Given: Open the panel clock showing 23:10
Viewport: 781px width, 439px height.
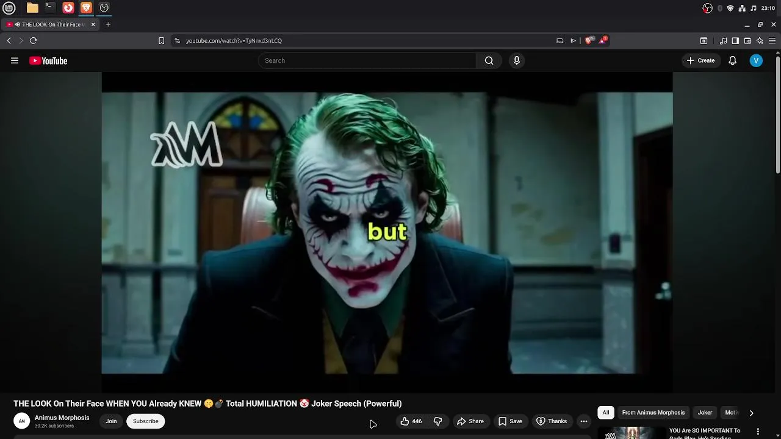Looking at the screenshot, I should click(768, 8).
